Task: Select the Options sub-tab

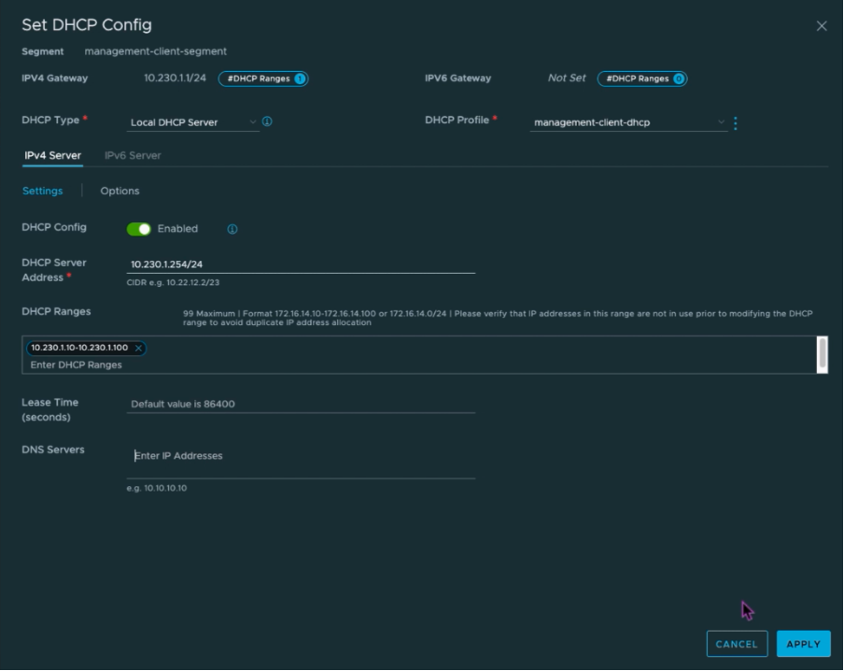Action: coord(120,191)
